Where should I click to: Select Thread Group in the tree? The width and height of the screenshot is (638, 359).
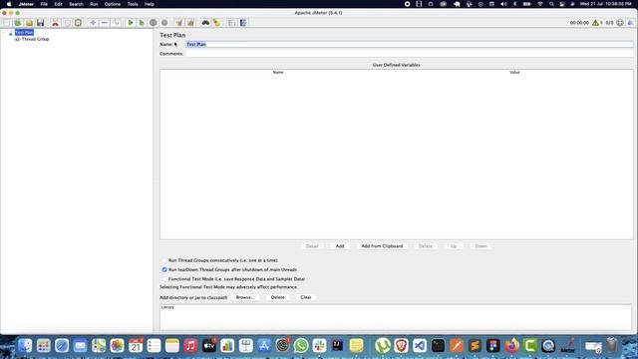tap(35, 39)
